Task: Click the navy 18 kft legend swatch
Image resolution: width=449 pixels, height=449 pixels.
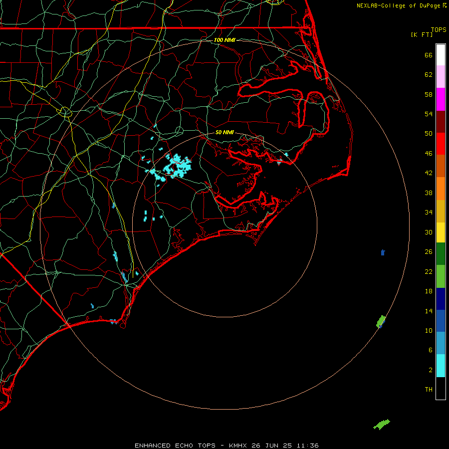Action: coord(441,299)
